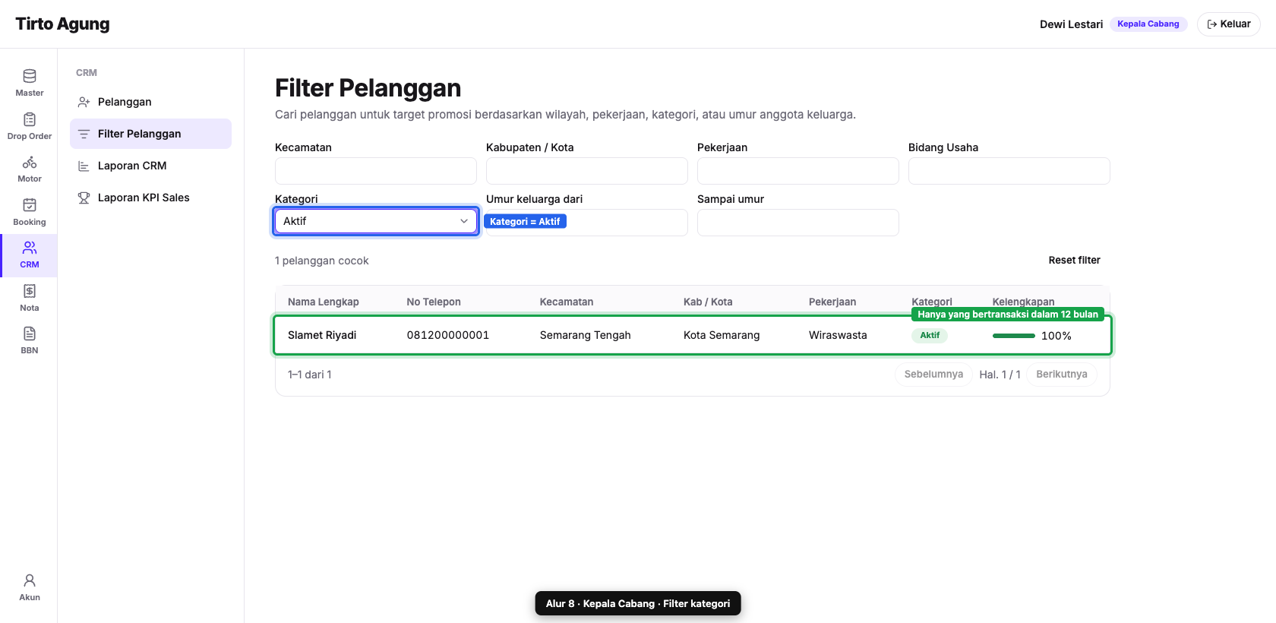Click the trophy icon beside Laporan KPI Sales
Screen dimensions: 1276x623
pyautogui.click(x=84, y=198)
